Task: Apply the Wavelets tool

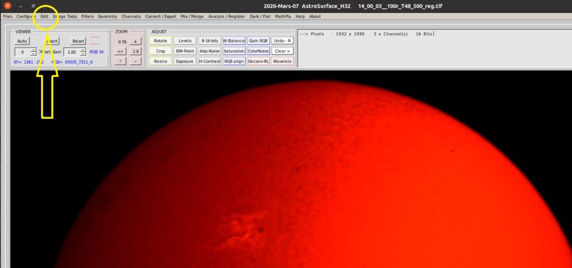Action: tap(282, 61)
